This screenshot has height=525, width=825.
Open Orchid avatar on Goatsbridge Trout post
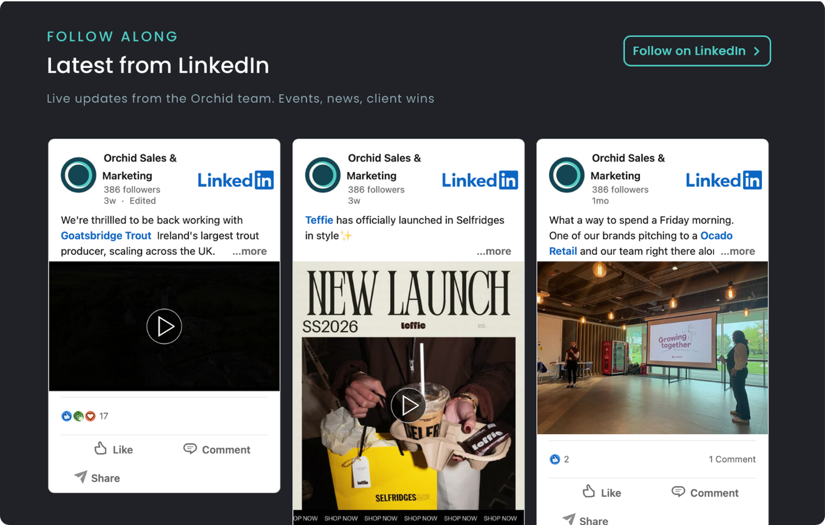(x=78, y=175)
